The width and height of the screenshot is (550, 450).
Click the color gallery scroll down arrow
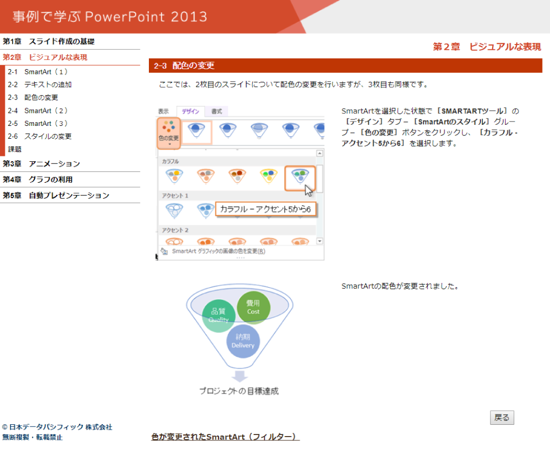[x=320, y=241]
